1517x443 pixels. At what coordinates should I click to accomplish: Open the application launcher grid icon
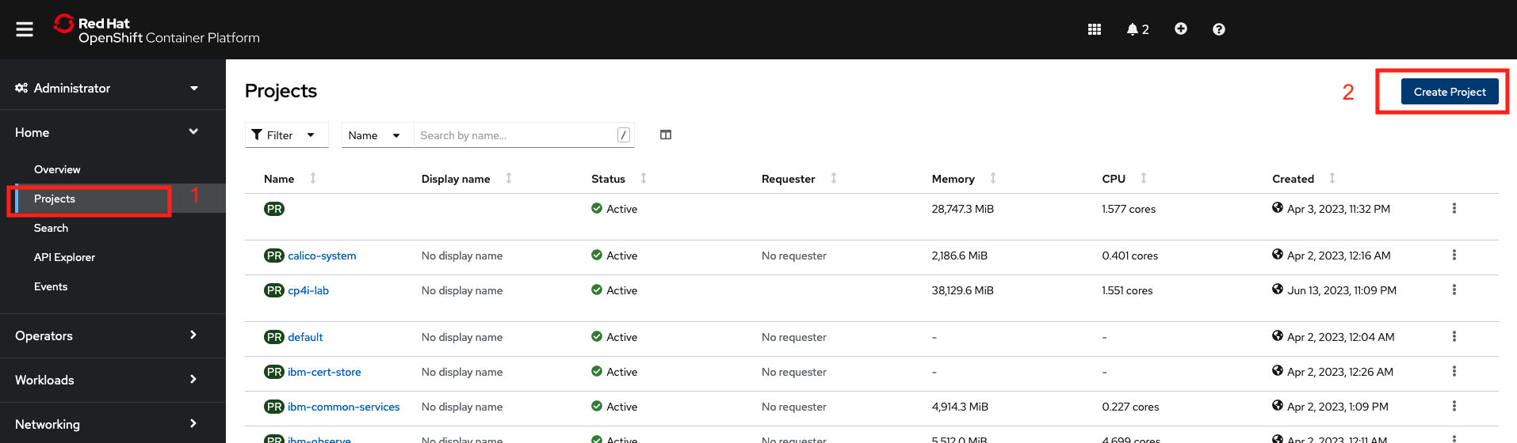1095,29
